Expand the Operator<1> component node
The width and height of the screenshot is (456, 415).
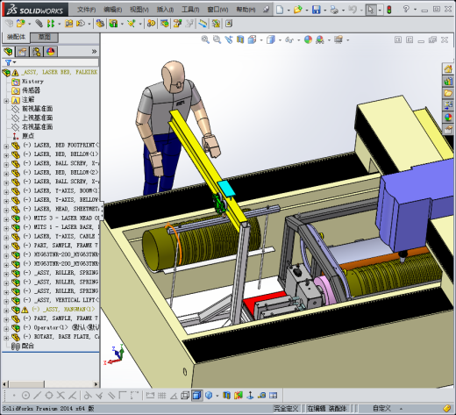pos(6,328)
